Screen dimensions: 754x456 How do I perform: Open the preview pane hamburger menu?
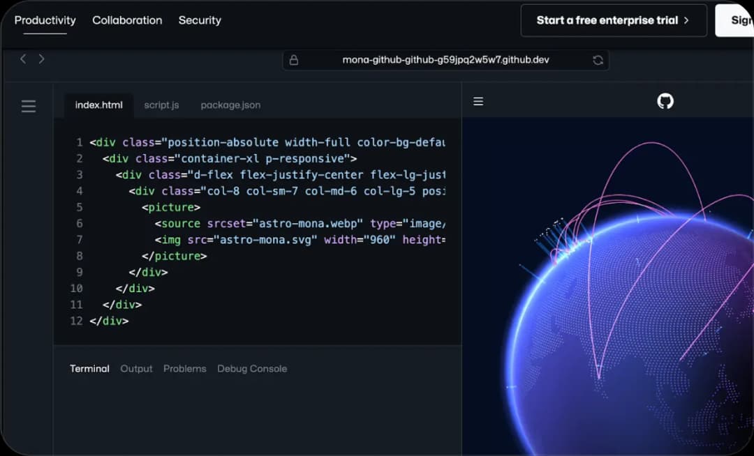[478, 102]
